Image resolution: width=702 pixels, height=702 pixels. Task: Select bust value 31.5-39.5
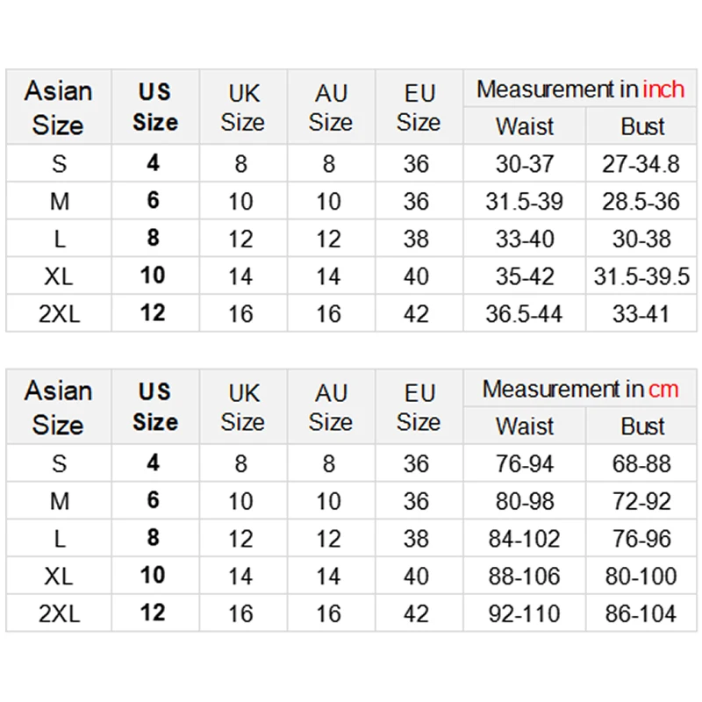tap(641, 276)
